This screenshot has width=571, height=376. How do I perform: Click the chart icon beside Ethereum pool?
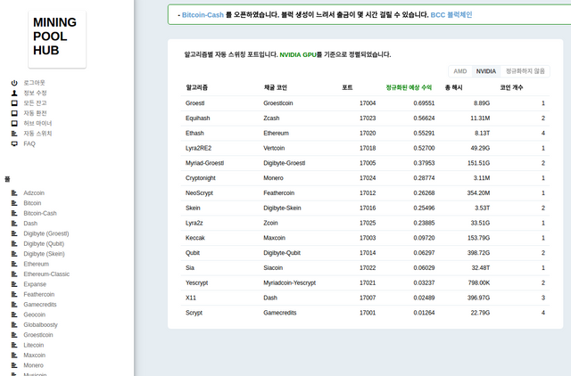point(14,264)
